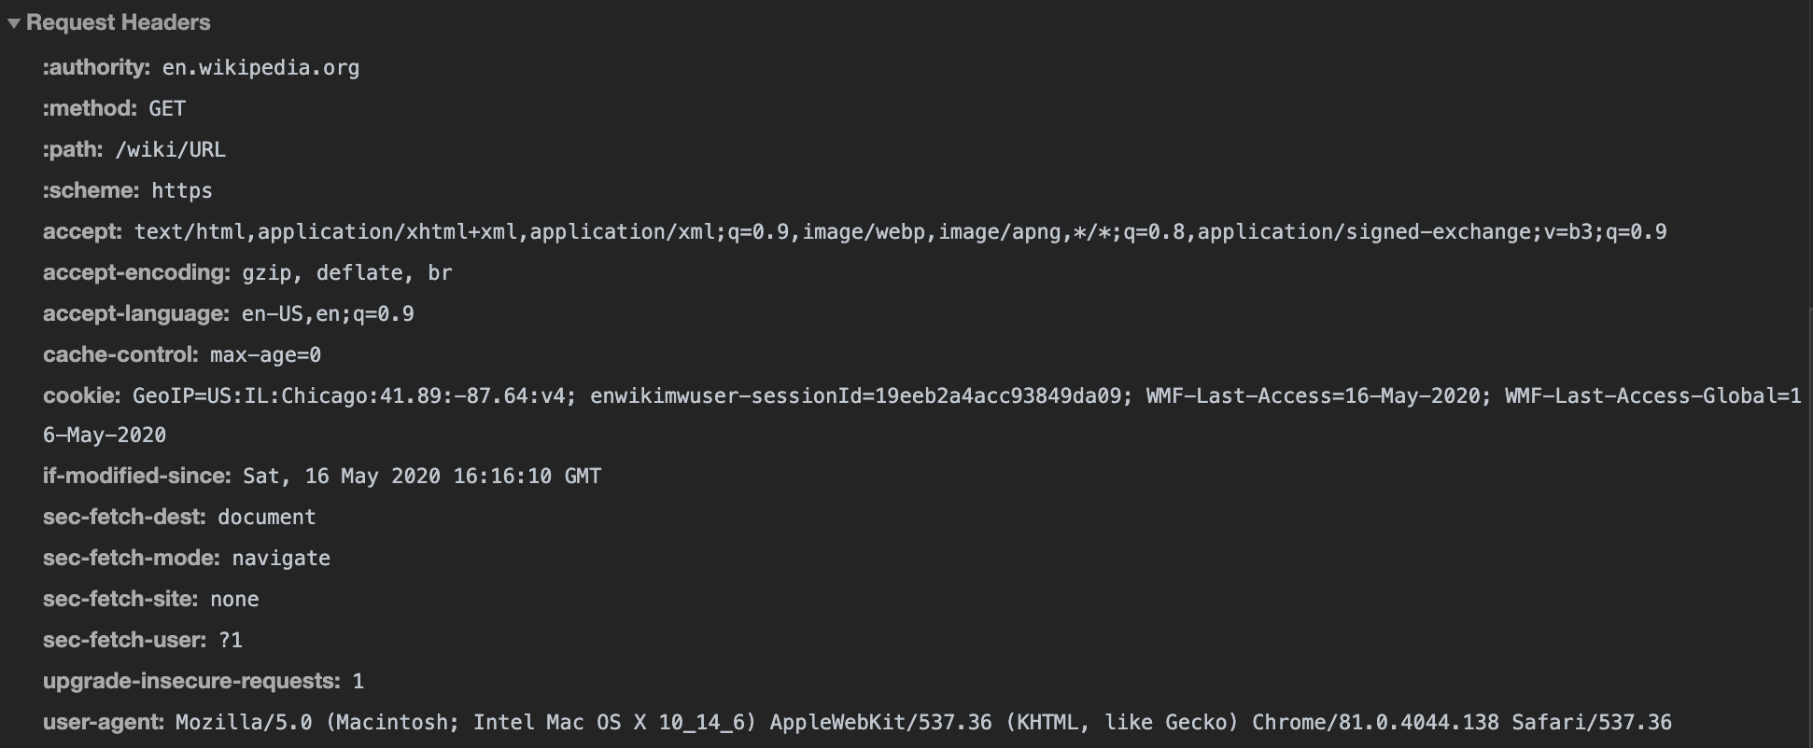
Task: Collapse the Request Headers disclosure triangle
Action: 14,23
